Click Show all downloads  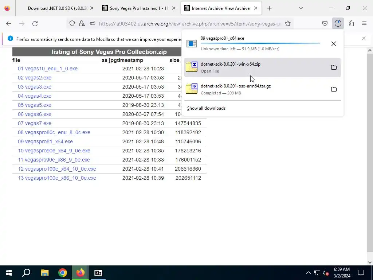pyautogui.click(x=206, y=108)
